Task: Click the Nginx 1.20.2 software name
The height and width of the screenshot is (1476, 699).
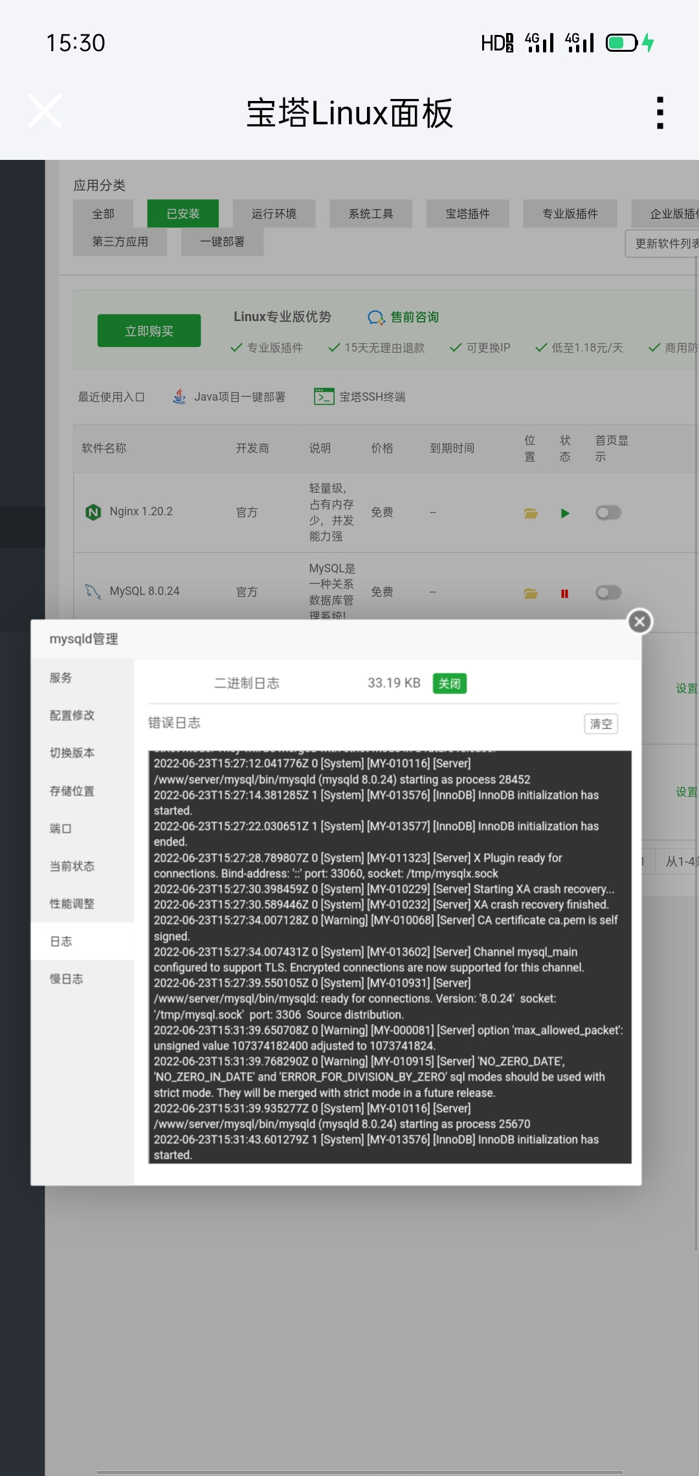Action: (x=141, y=511)
